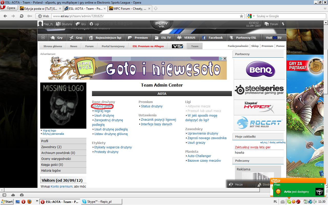328x205 pixels.
Task: Click the Opera Link cloud icon
Action: coord(13,195)
